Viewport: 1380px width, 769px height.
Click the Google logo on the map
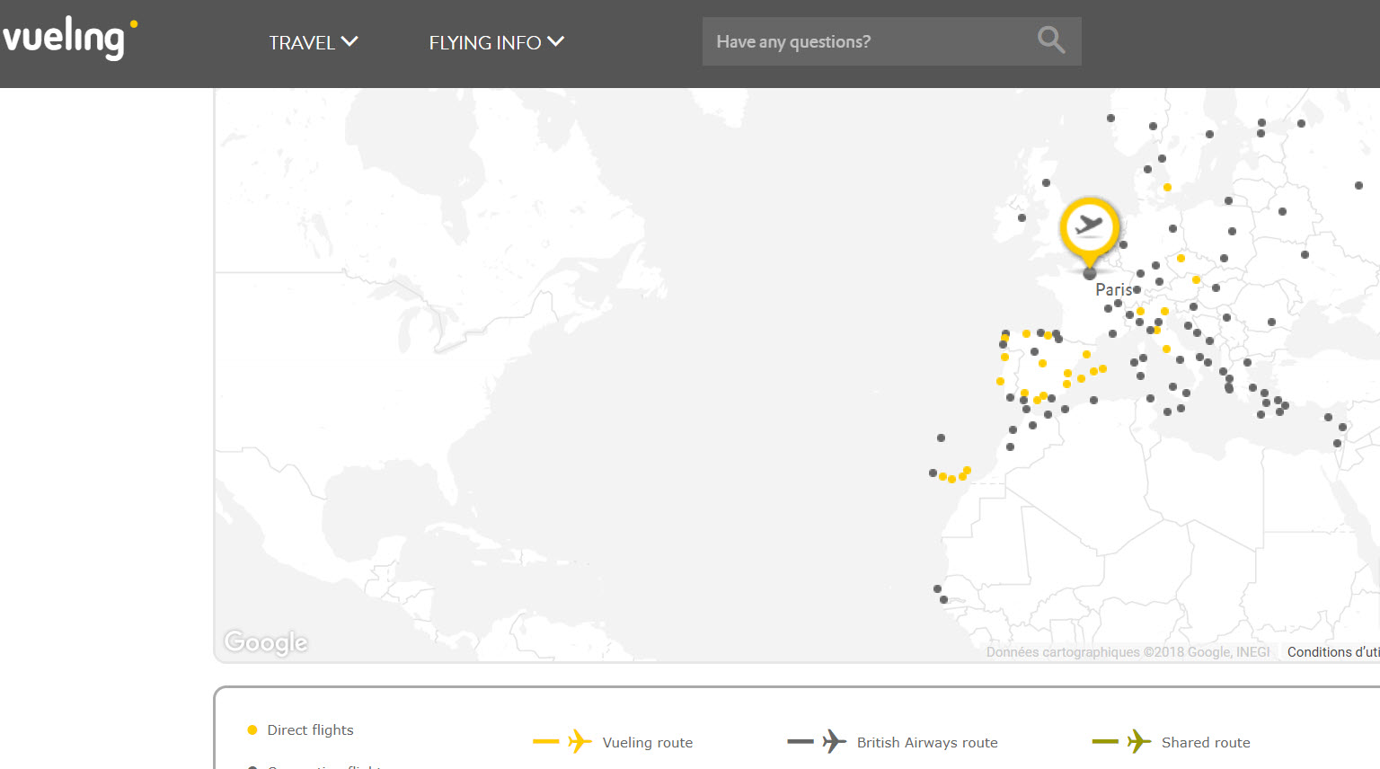pyautogui.click(x=266, y=642)
